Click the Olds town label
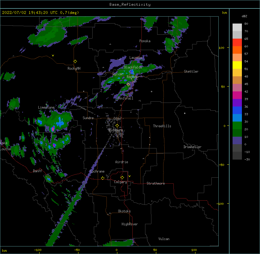Screen dimensions: 260x254 point(117,119)
